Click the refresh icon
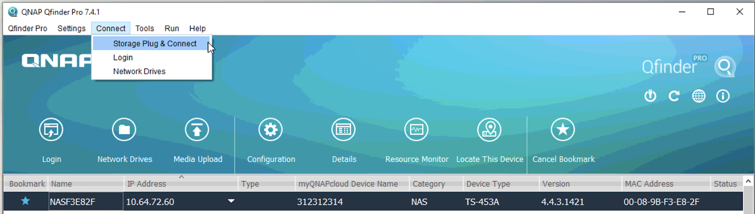 674,96
